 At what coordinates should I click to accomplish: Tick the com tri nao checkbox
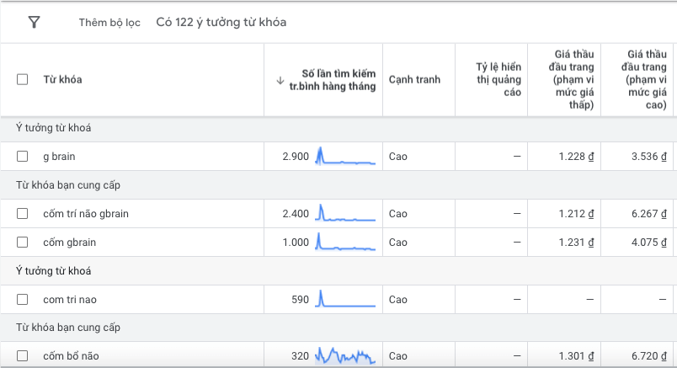pos(23,299)
